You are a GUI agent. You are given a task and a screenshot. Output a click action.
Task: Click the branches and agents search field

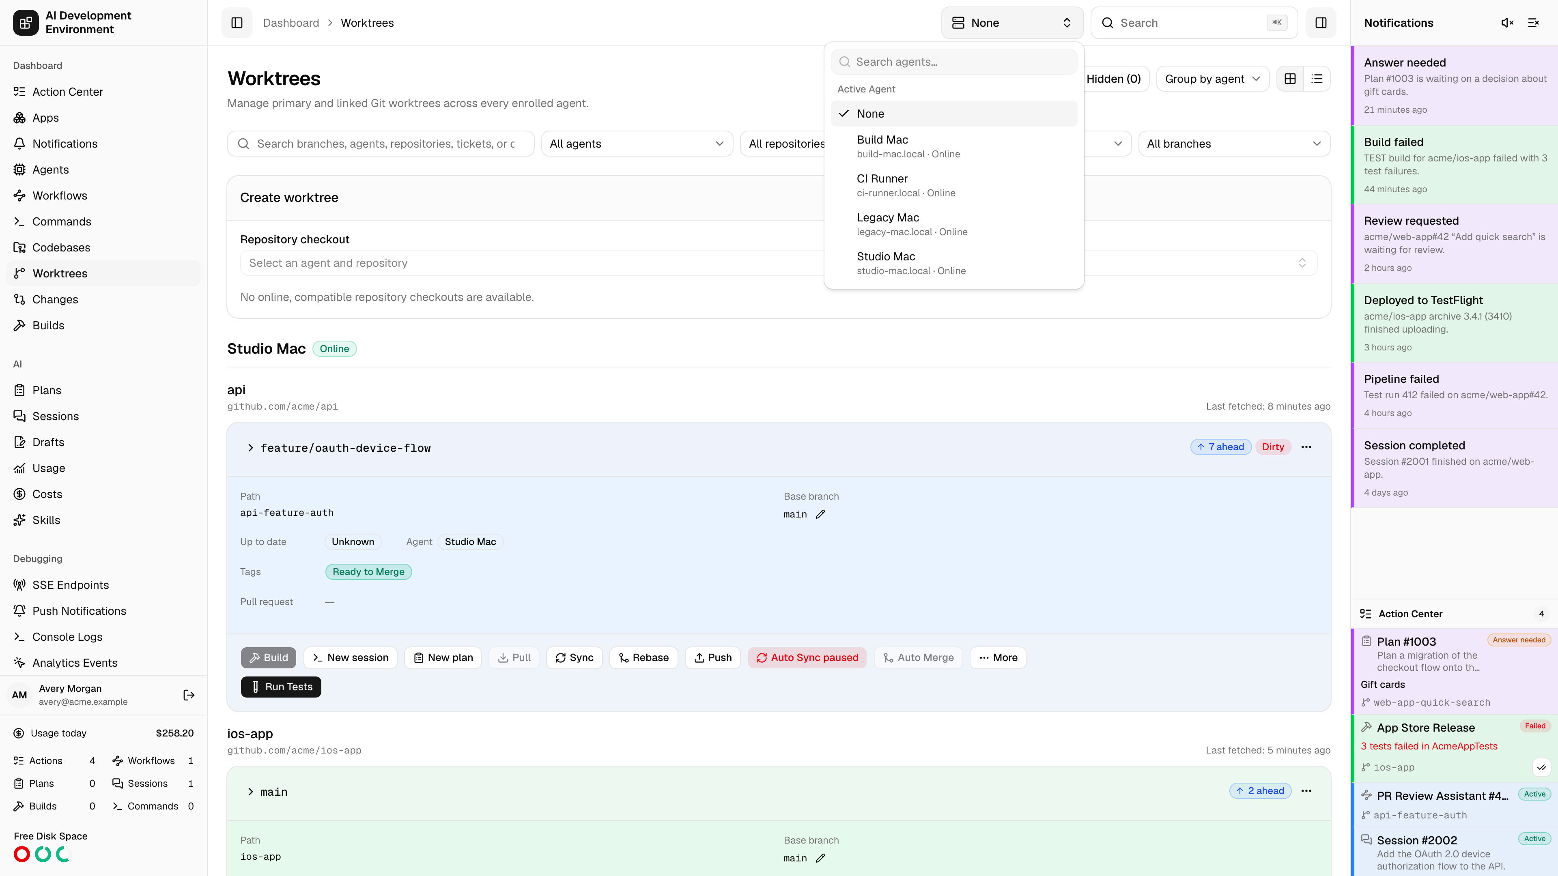click(381, 144)
